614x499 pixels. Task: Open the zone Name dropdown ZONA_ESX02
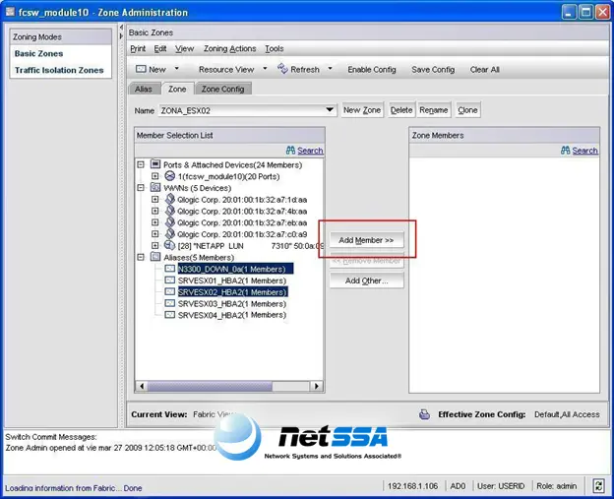[330, 110]
